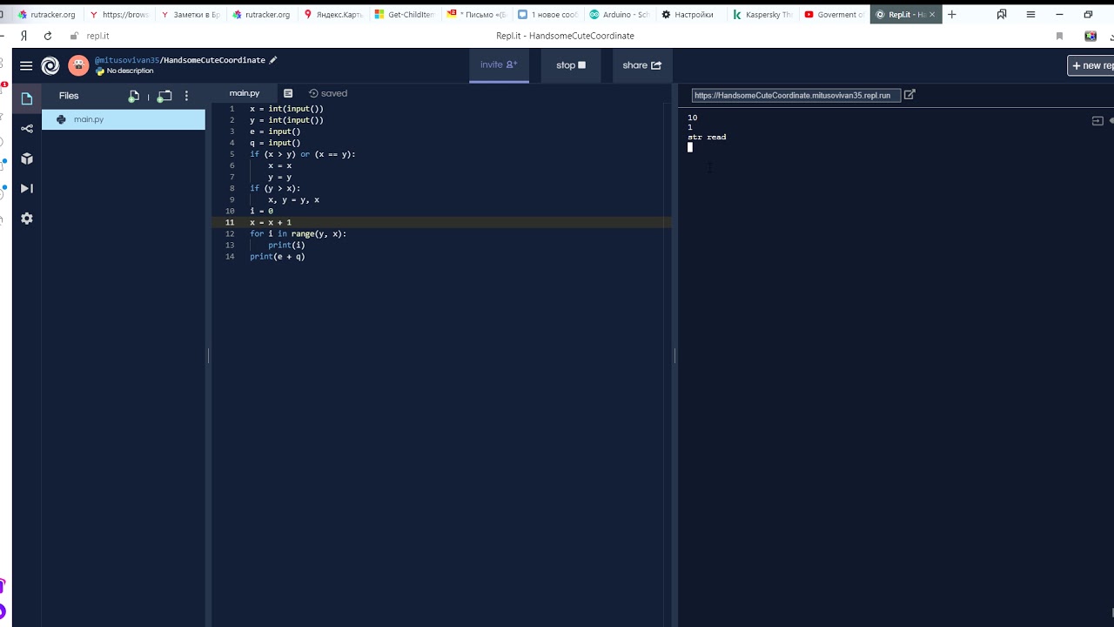Click line 12 for i in range
This screenshot has width=1114, height=627.
[298, 234]
